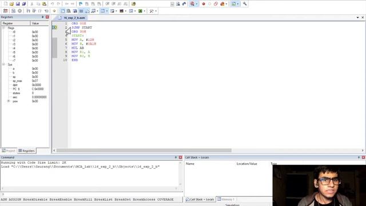Switch to the Registers tab
This screenshot has height=206, width=366.
coord(26,150)
